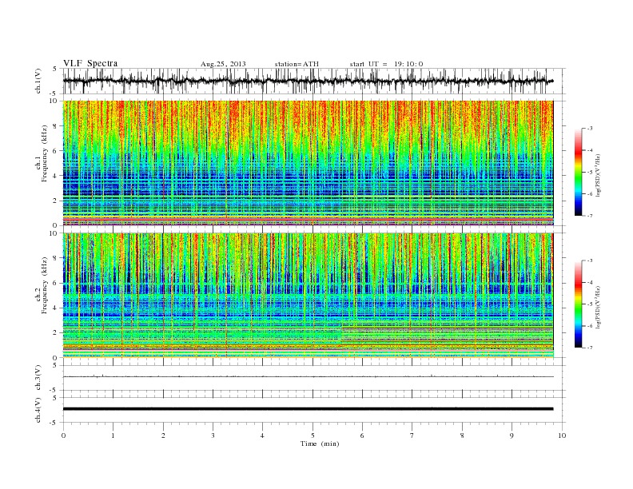This screenshot has height=489, width=633.
Task: Click the ch.1 "Frequency (kHz)" axis label
Action: [x=45, y=153]
